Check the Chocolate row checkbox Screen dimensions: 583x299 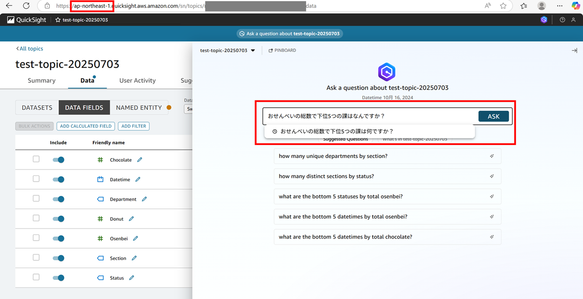[36, 159]
